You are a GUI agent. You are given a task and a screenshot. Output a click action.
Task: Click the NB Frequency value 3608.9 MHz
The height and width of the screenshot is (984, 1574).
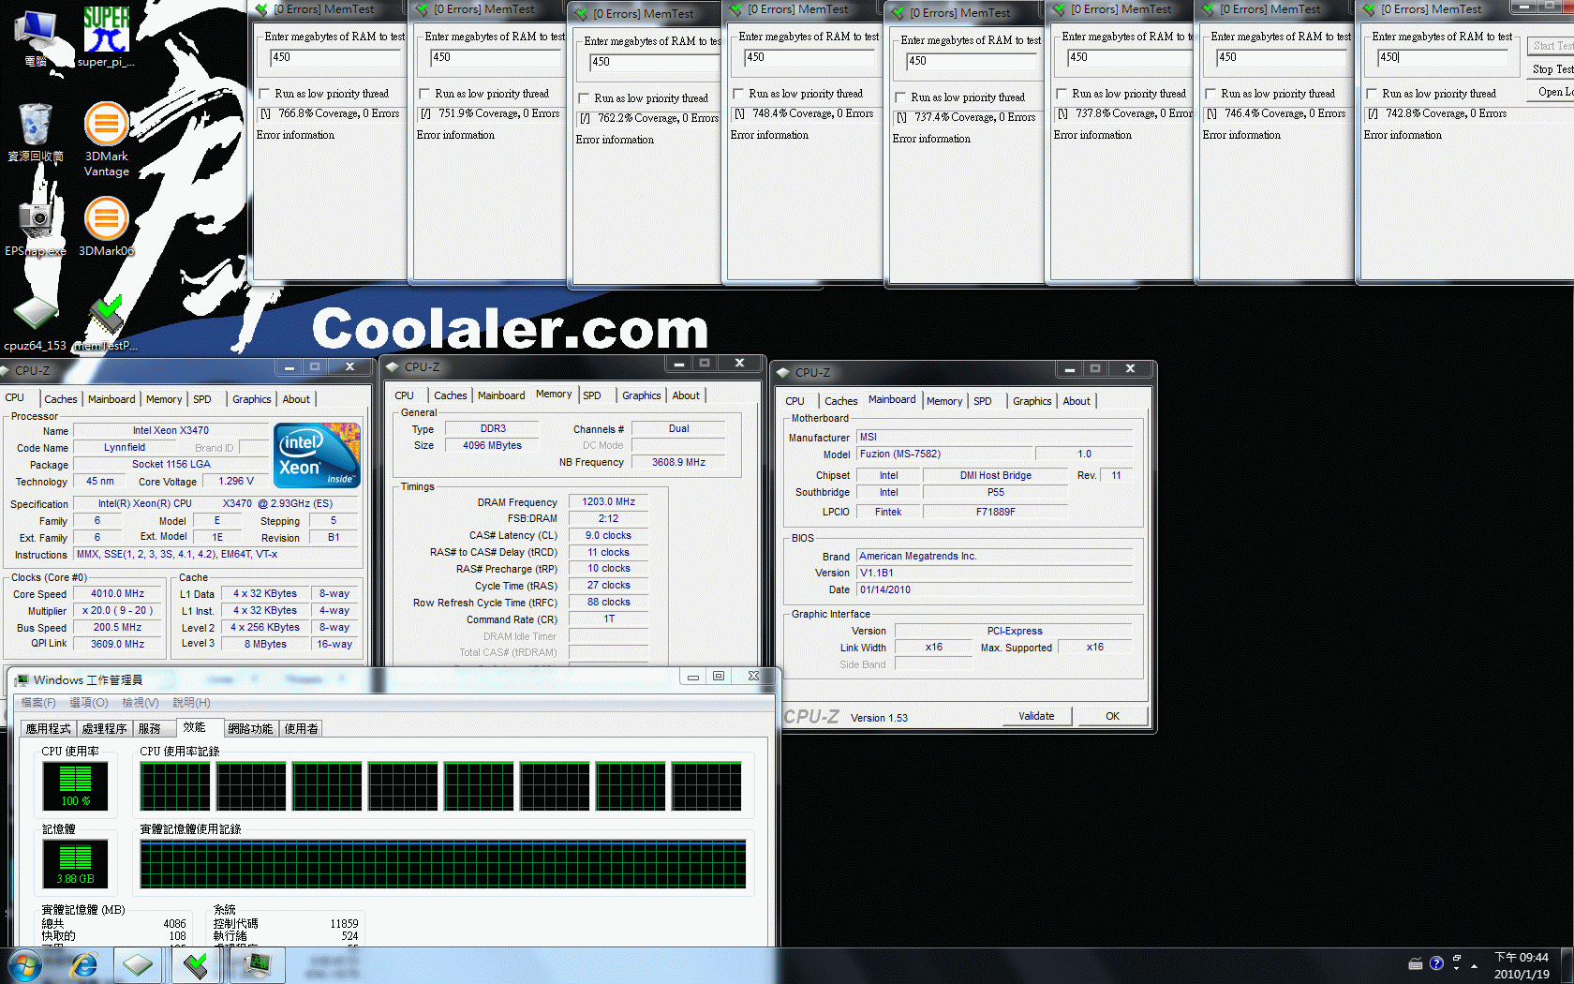[678, 462]
